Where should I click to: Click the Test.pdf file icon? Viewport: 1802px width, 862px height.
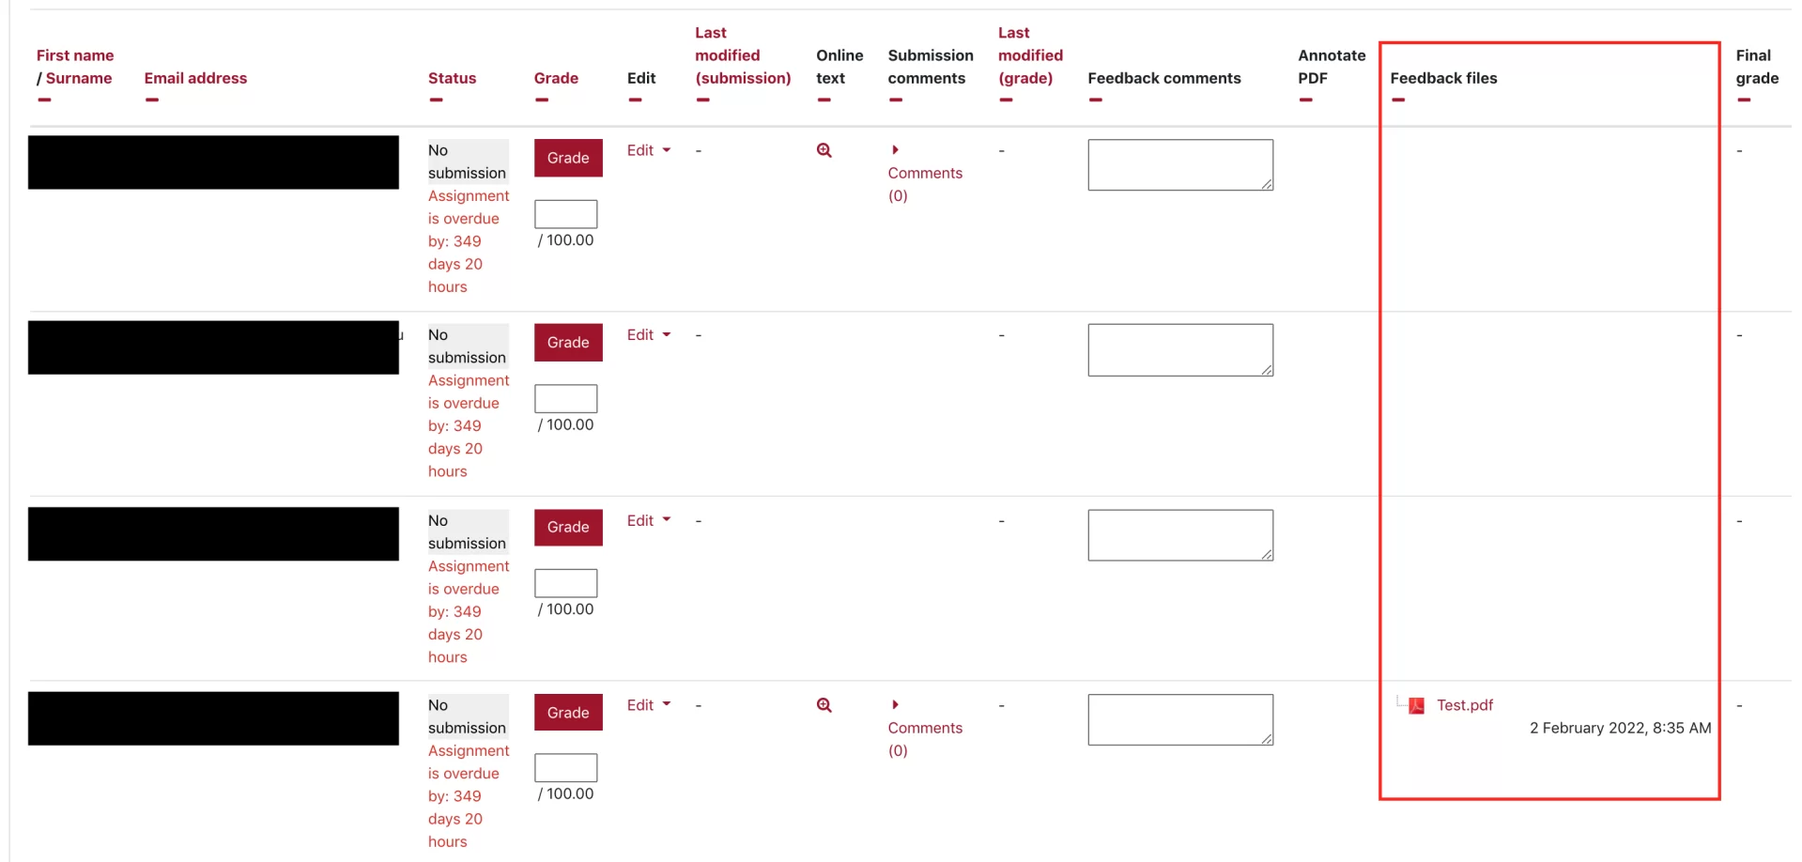1416,706
